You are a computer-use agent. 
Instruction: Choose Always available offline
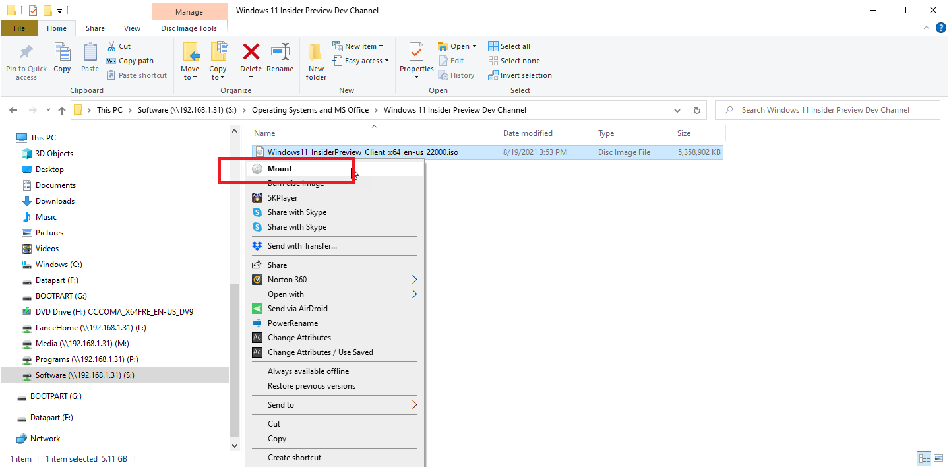(334, 371)
